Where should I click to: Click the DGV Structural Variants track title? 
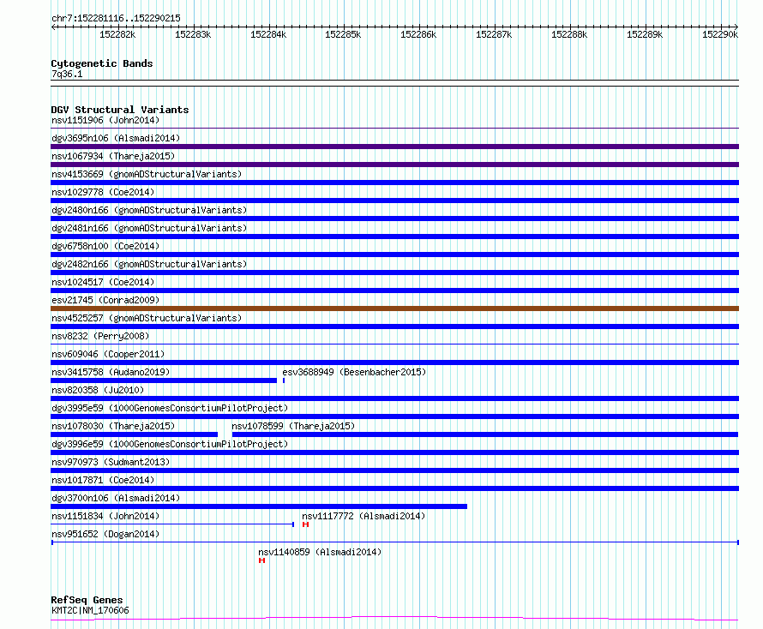pyautogui.click(x=120, y=110)
